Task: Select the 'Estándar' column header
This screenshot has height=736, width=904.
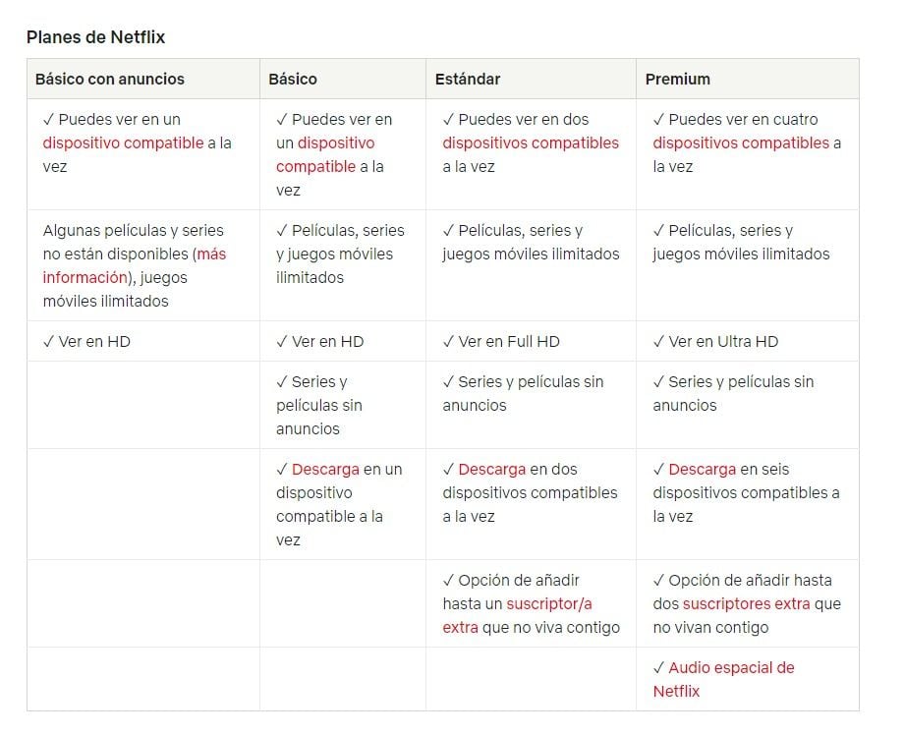Action: pyautogui.click(x=468, y=79)
